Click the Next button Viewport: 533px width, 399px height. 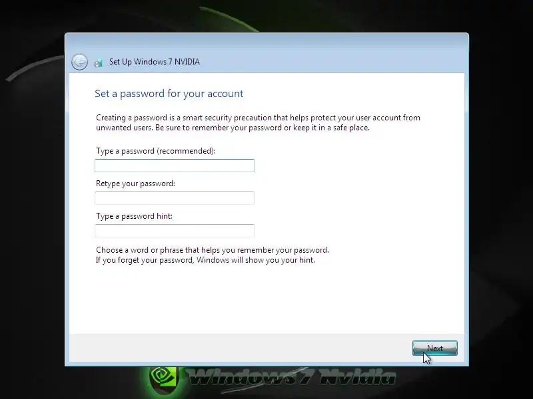tap(435, 348)
